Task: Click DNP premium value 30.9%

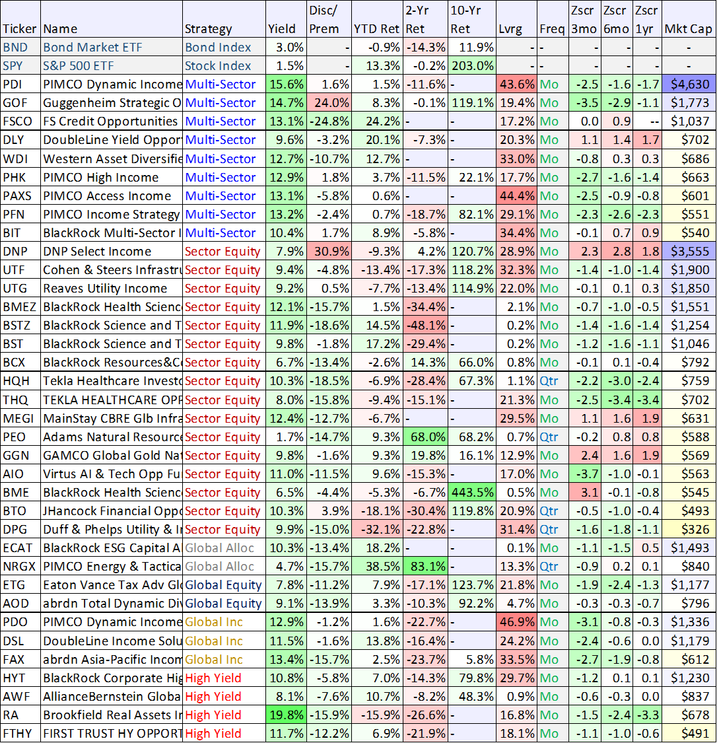Action: [x=329, y=251]
